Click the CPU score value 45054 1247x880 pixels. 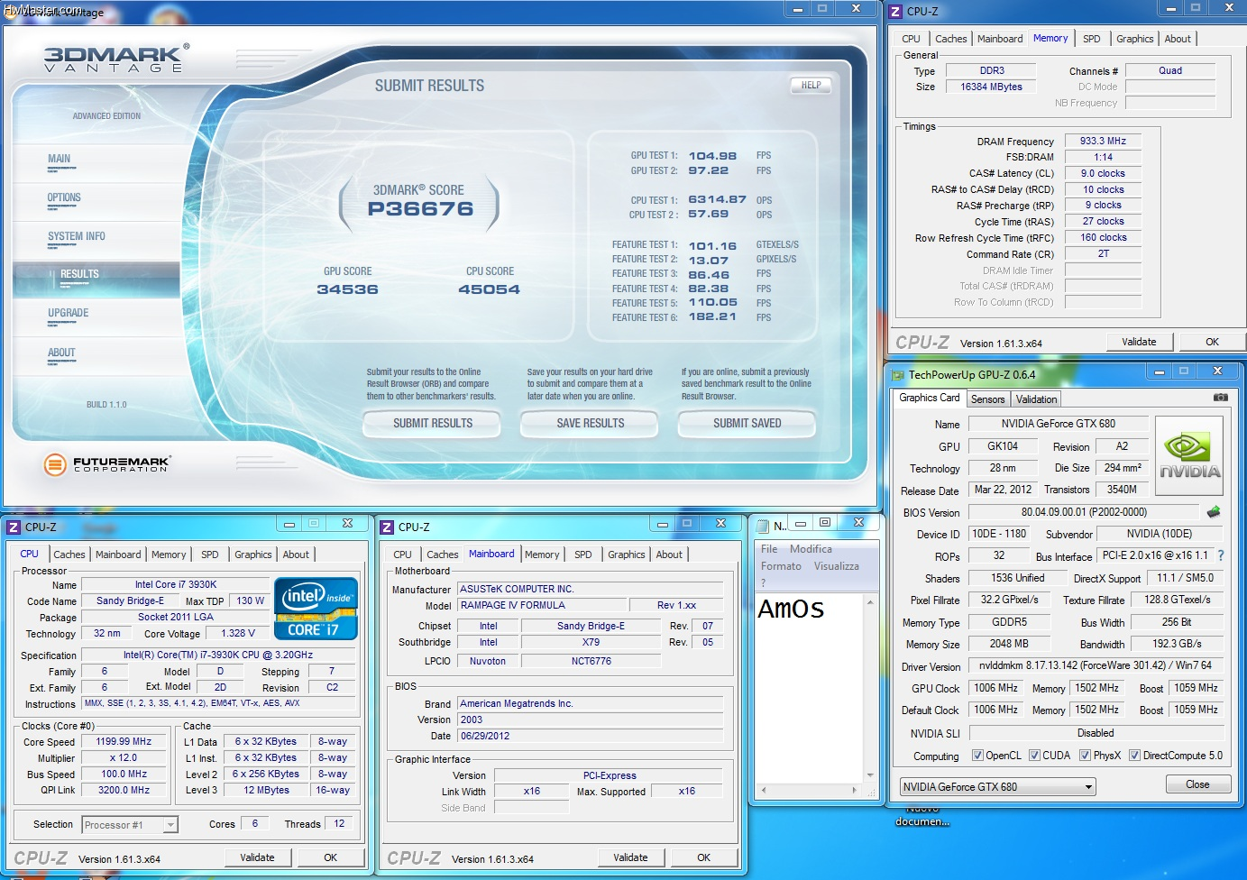[x=489, y=289]
